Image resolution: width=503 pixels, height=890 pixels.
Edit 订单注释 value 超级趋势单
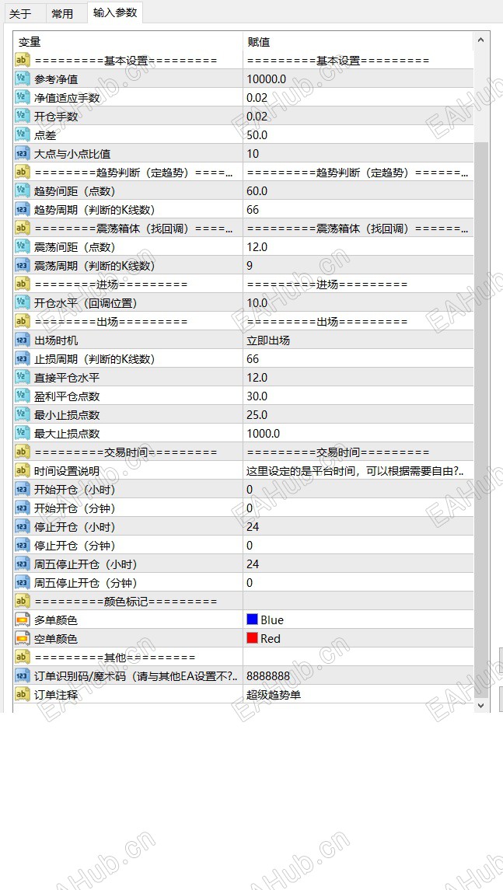(358, 695)
